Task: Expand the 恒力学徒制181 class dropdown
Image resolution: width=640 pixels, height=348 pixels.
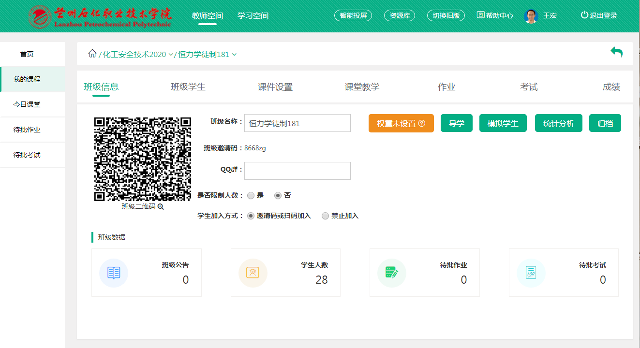Action: [x=234, y=55]
